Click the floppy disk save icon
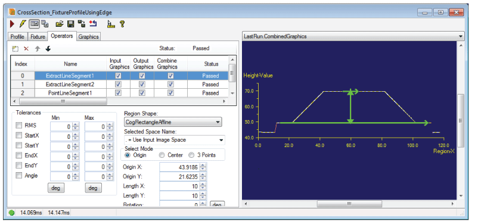The height and width of the screenshot is (221, 478). pos(71,23)
